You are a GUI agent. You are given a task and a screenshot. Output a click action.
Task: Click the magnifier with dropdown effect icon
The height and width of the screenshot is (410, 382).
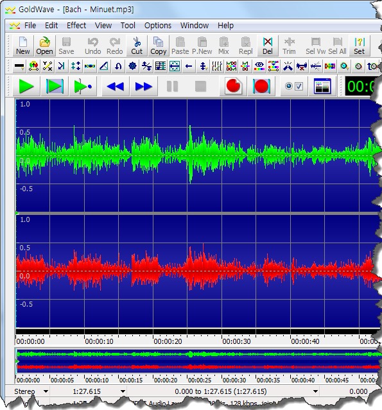[344, 66]
